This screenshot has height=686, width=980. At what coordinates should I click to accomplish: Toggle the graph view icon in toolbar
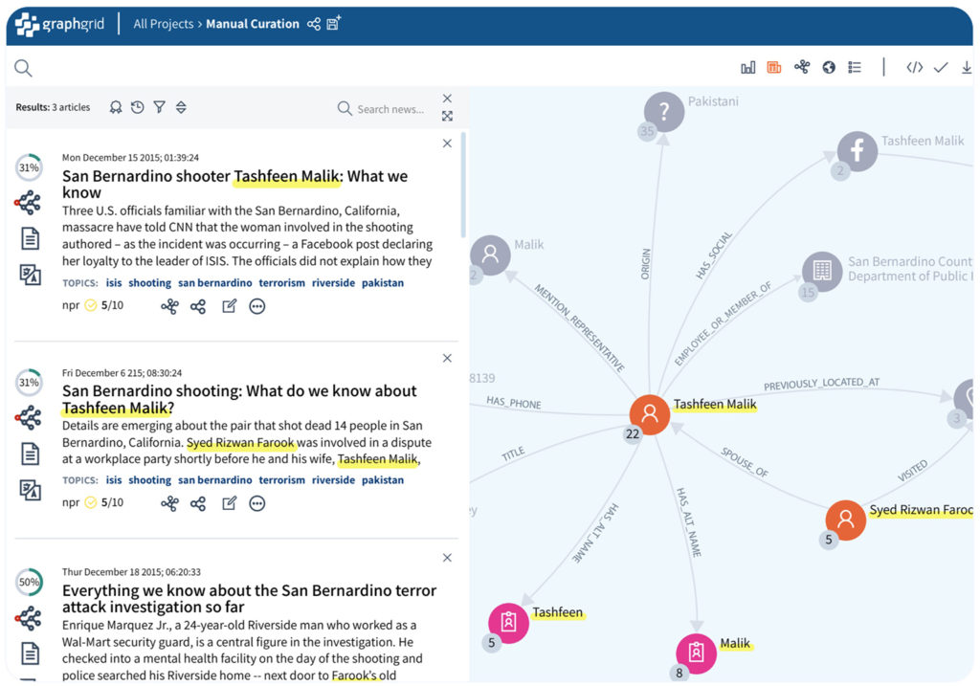[802, 67]
